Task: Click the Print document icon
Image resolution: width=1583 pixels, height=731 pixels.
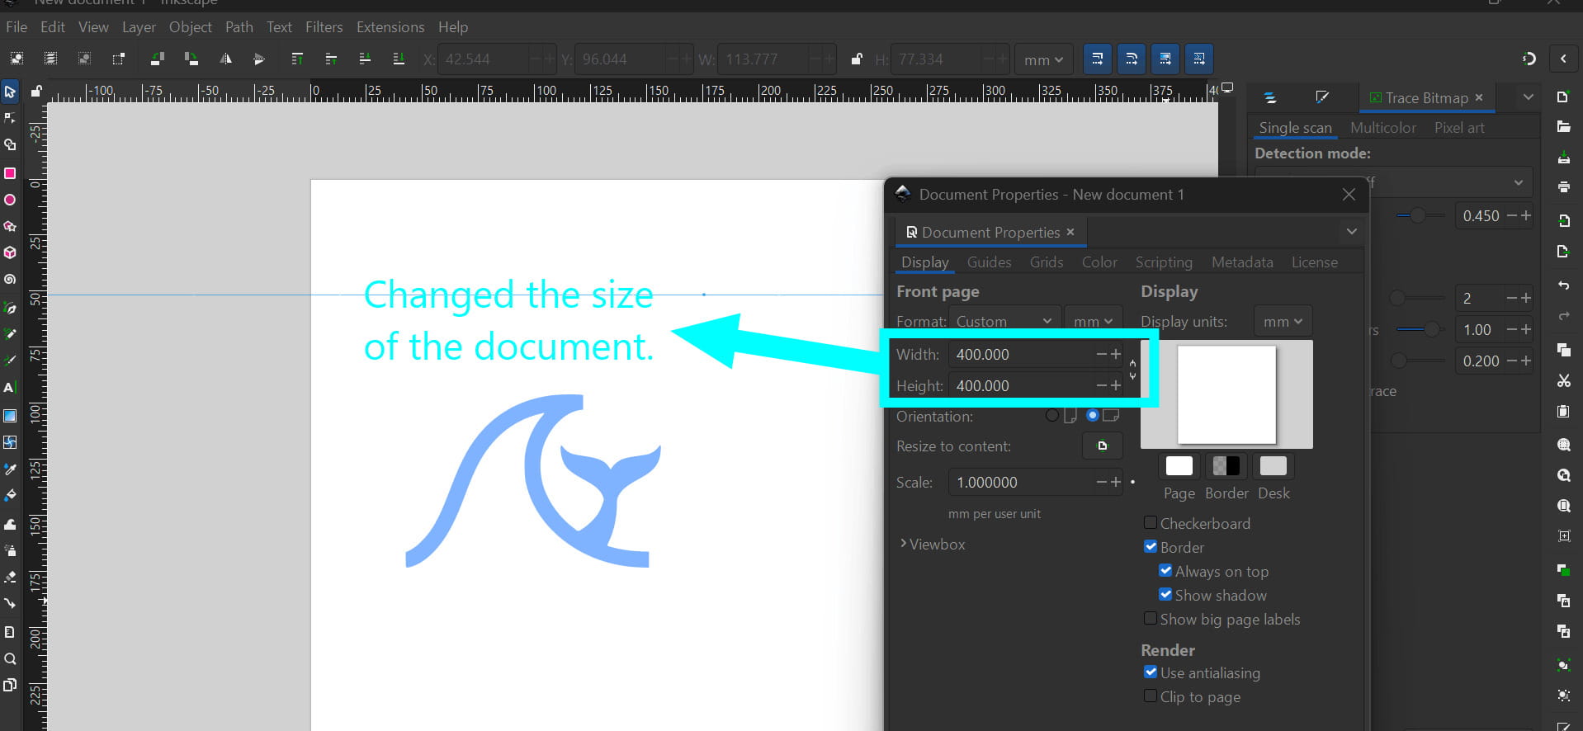Action: click(x=1564, y=187)
